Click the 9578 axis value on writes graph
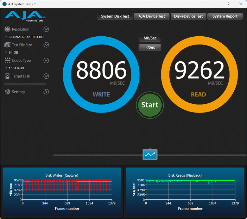 [x=18, y=180]
